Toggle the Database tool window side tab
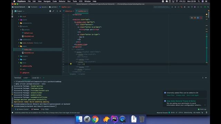This screenshot has height=124, width=221. point(209,14)
